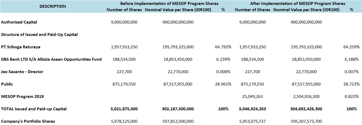Select the Authorized Capital row label
Viewport: 362px width, 125px height.
(19, 22)
